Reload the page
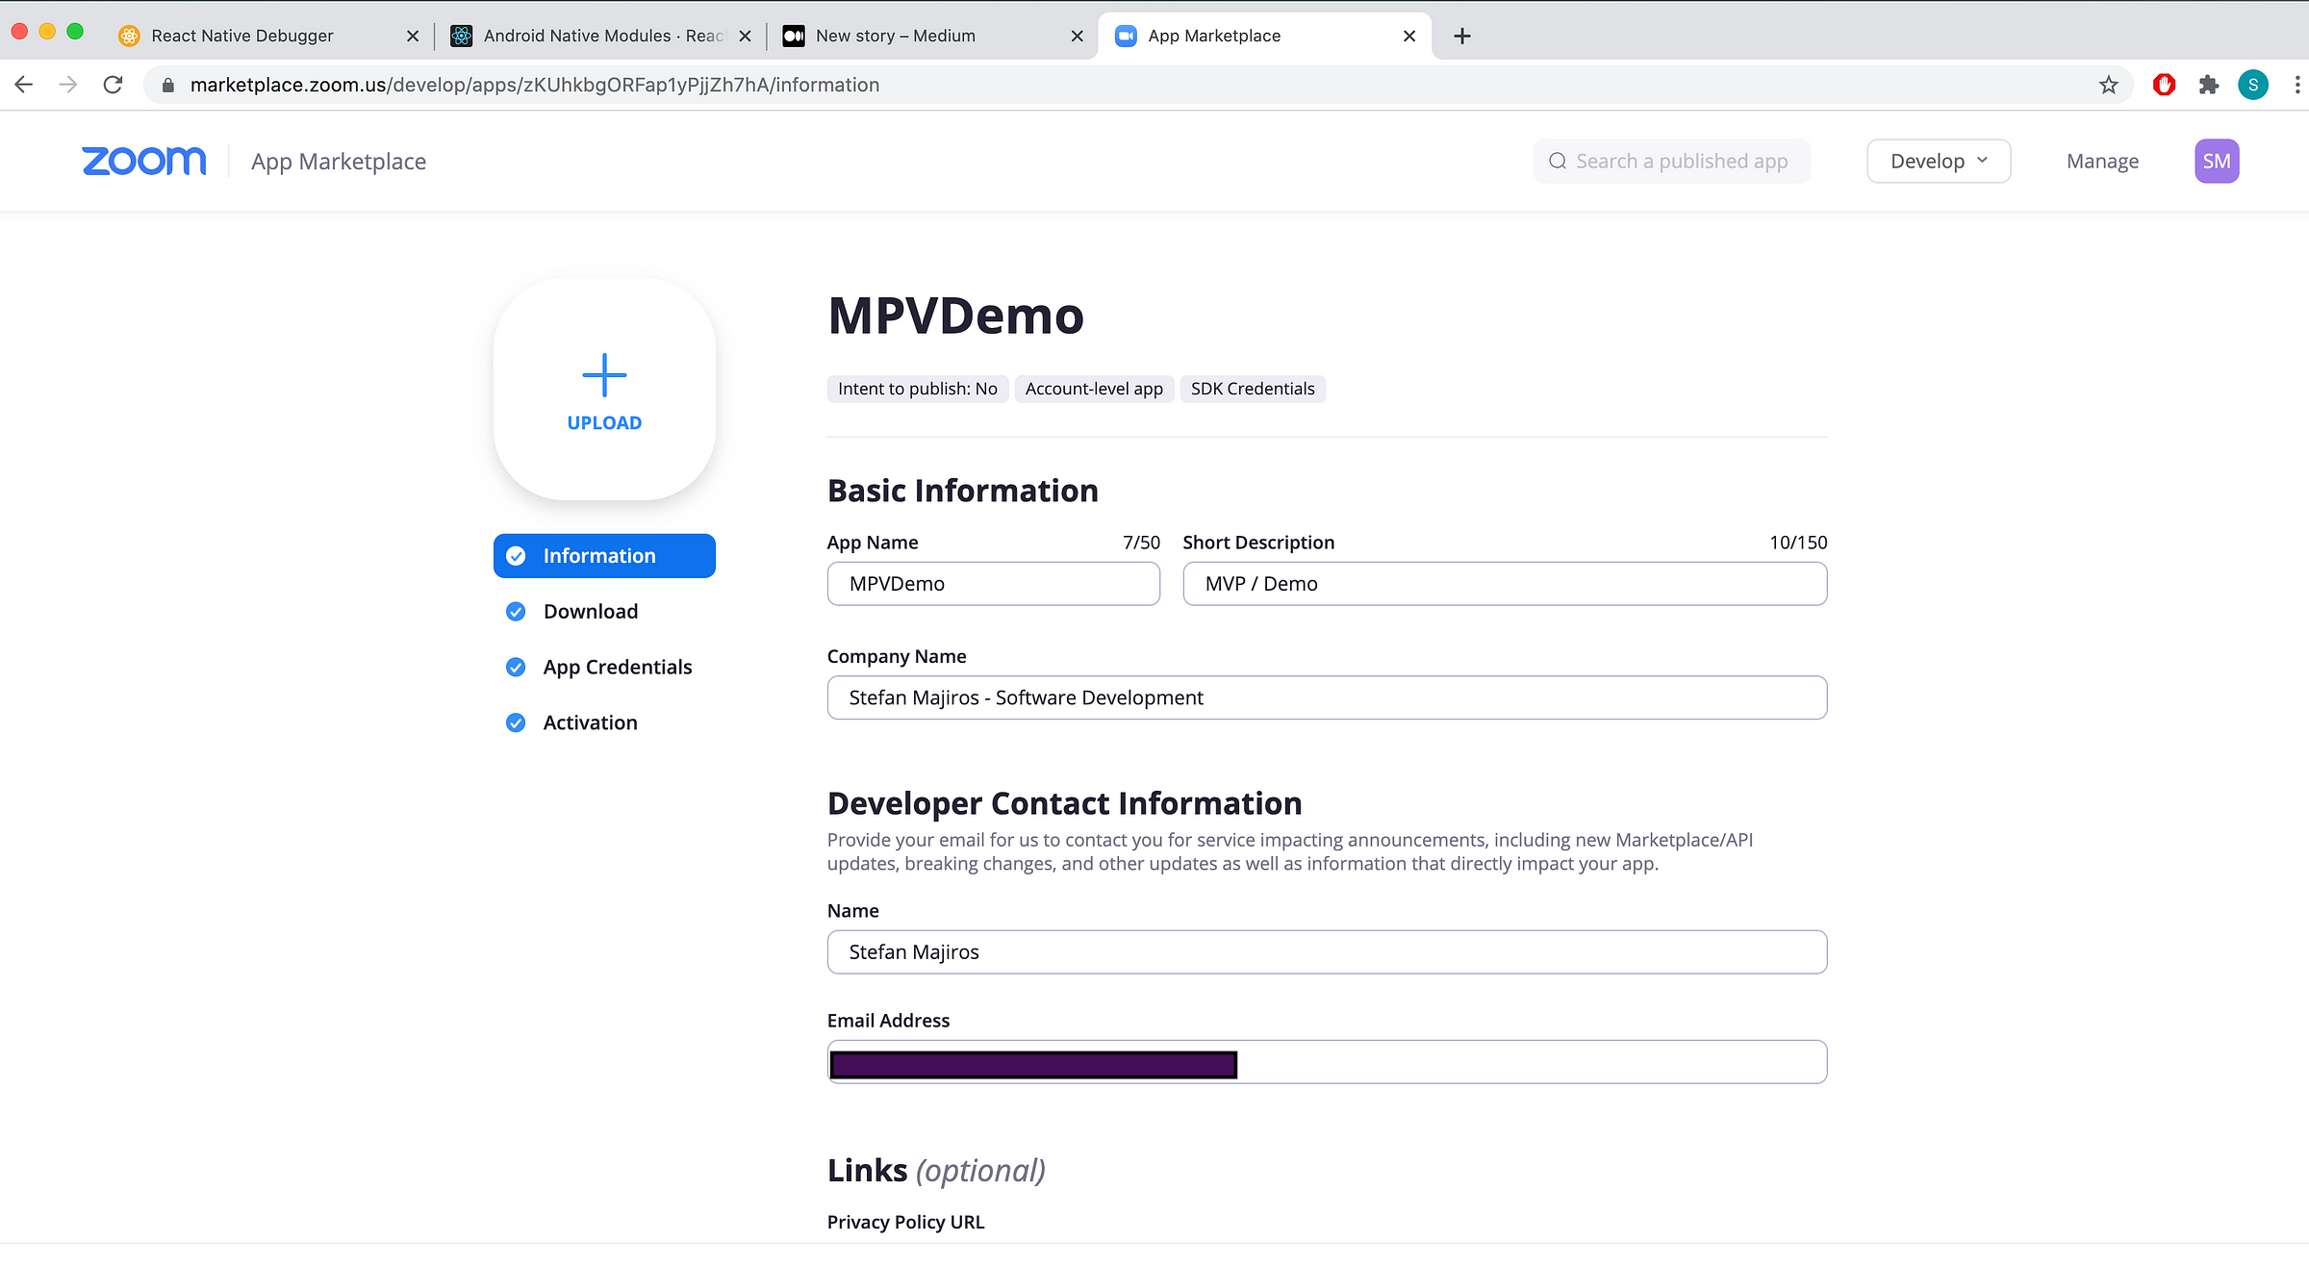This screenshot has height=1266, width=2309. 113,85
